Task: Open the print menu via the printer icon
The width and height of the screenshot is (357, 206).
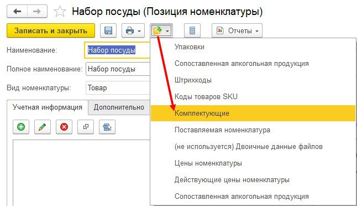Action: [133, 30]
